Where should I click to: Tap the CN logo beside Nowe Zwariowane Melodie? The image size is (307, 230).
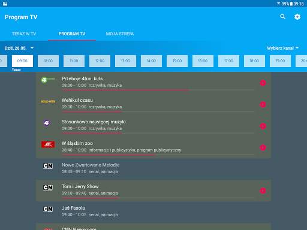[x=48, y=166]
